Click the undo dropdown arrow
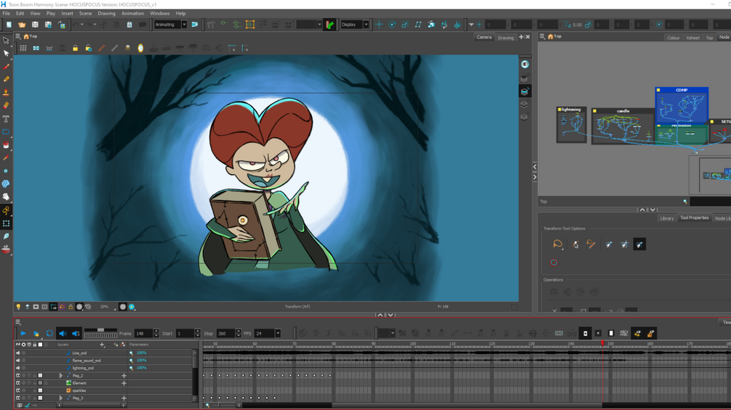The width and height of the screenshot is (731, 410). [x=81, y=25]
